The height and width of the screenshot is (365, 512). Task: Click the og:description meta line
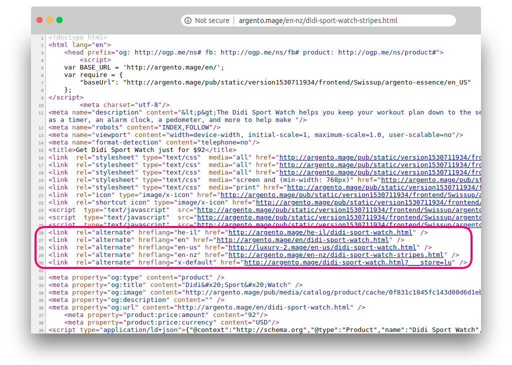coord(136,300)
